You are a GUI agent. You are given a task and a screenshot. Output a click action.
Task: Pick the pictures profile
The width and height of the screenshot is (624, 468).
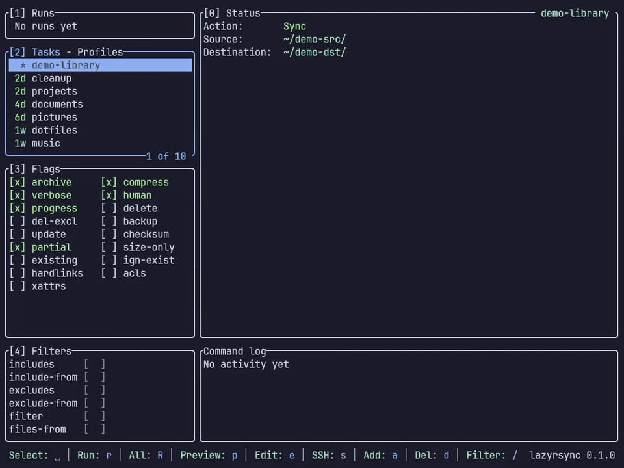[x=100, y=118]
